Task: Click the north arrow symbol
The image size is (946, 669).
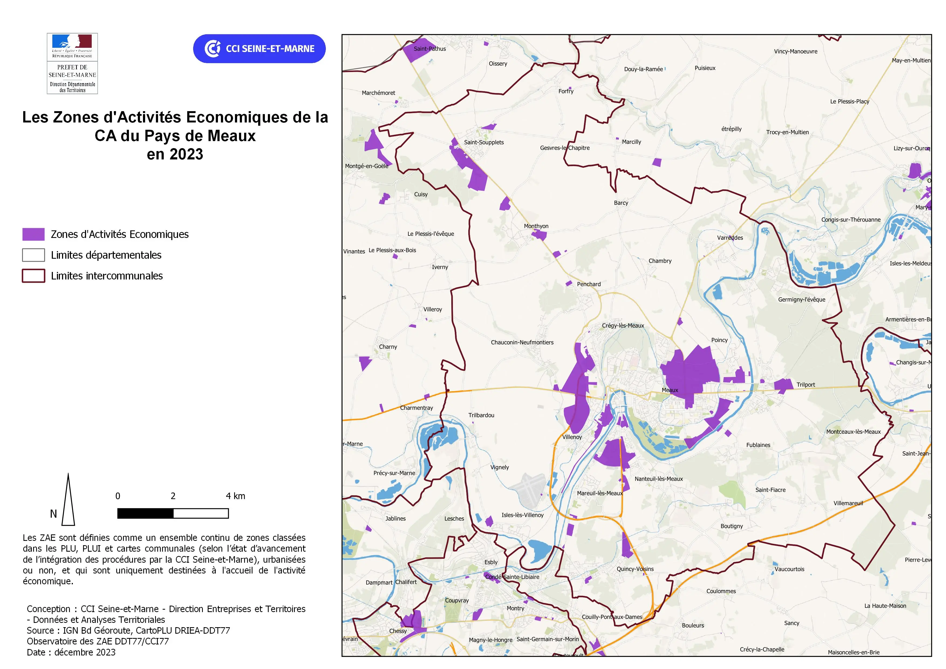Action: click(68, 499)
